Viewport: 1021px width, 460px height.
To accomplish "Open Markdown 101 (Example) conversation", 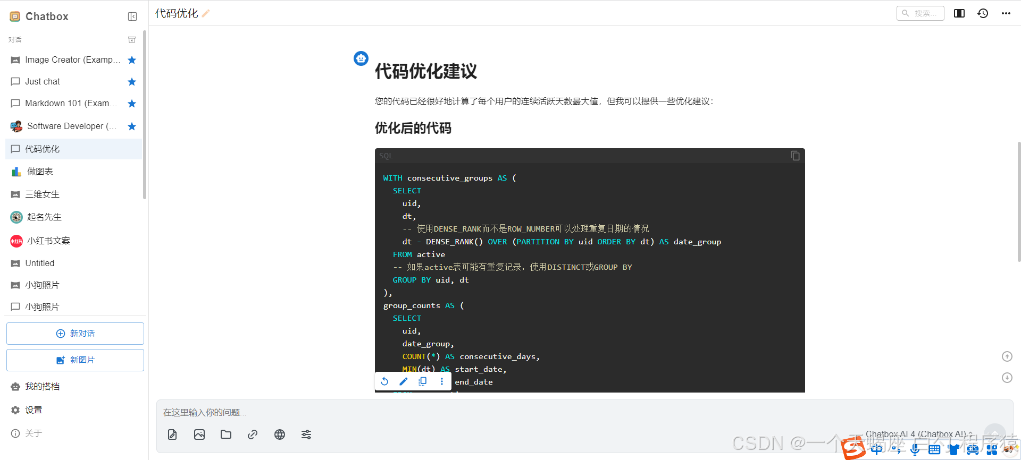I will (x=73, y=104).
